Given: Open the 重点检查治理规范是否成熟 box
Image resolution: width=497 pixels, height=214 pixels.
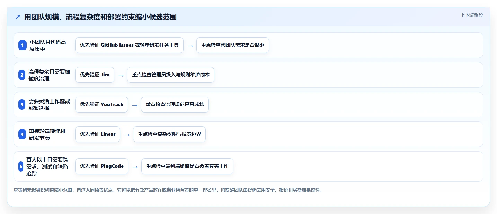Looking at the screenshot, I should (175, 105).
